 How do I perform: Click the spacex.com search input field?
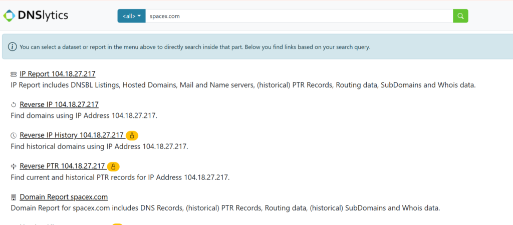(299, 16)
